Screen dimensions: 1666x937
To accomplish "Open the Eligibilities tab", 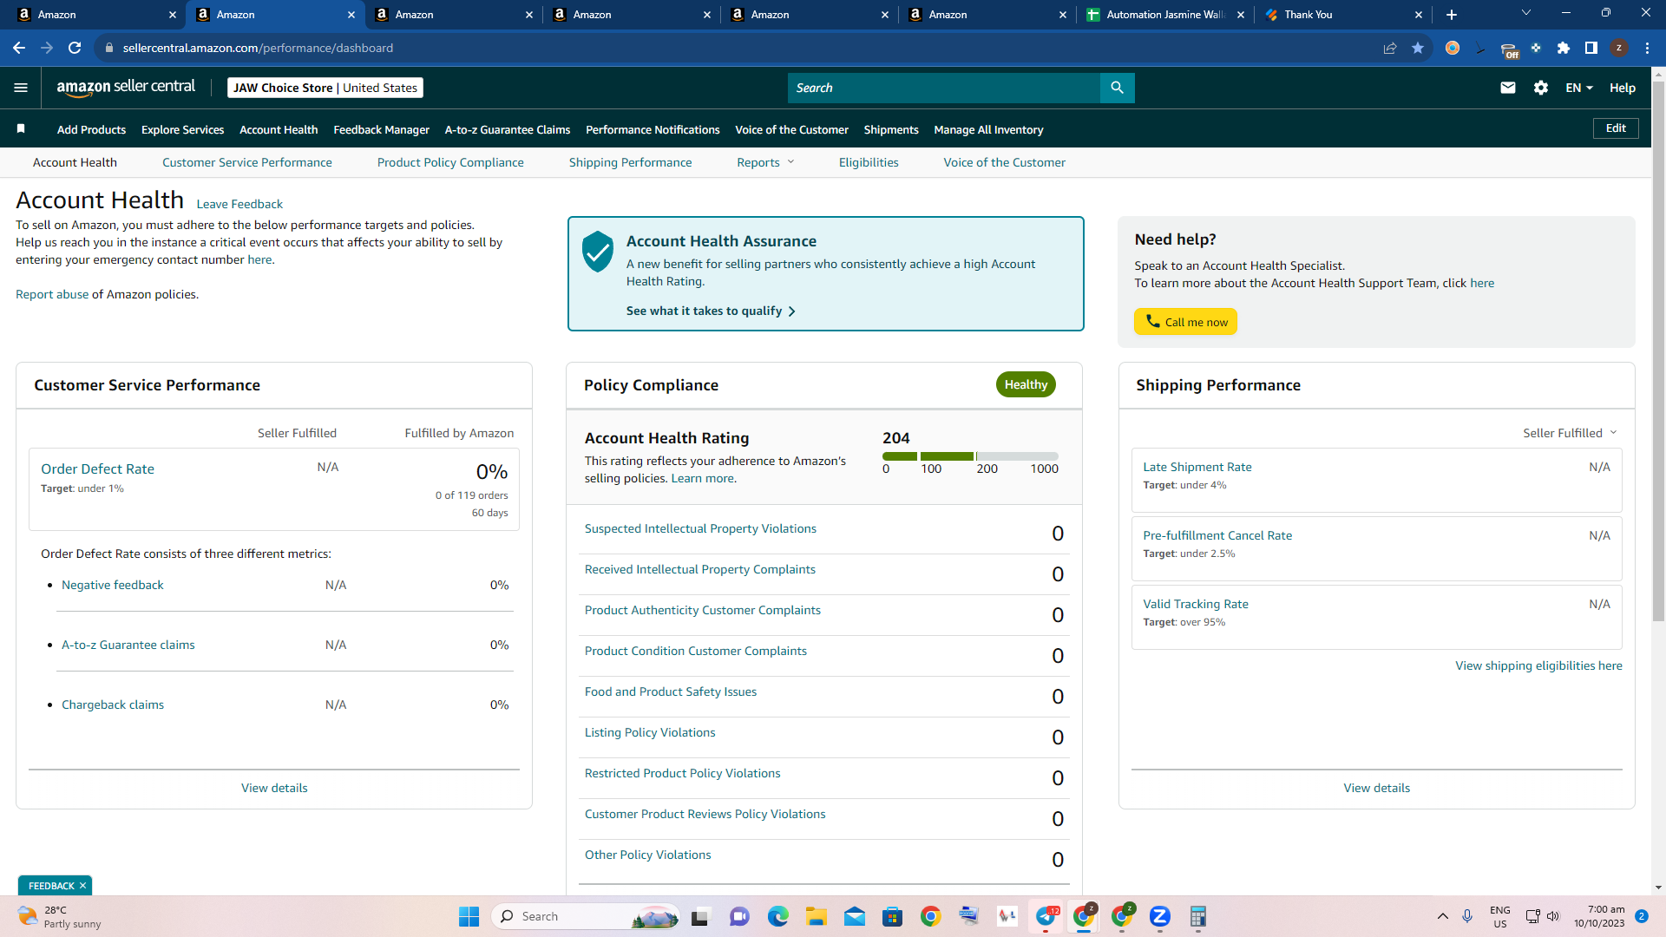I will pos(869,162).
